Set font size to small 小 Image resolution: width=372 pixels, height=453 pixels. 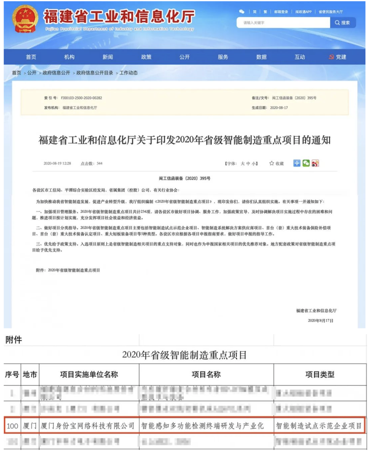254,164
